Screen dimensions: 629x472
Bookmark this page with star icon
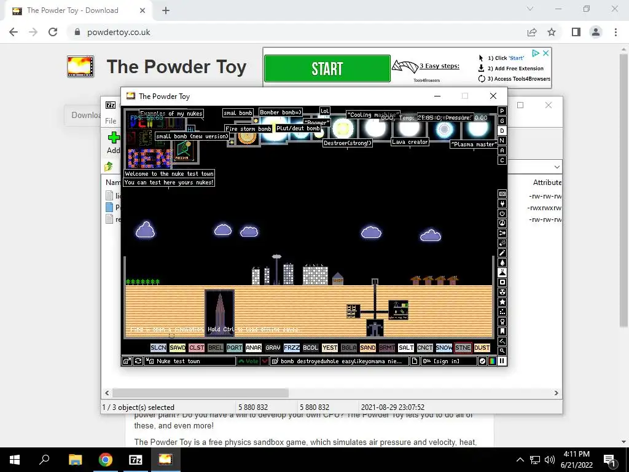click(552, 32)
